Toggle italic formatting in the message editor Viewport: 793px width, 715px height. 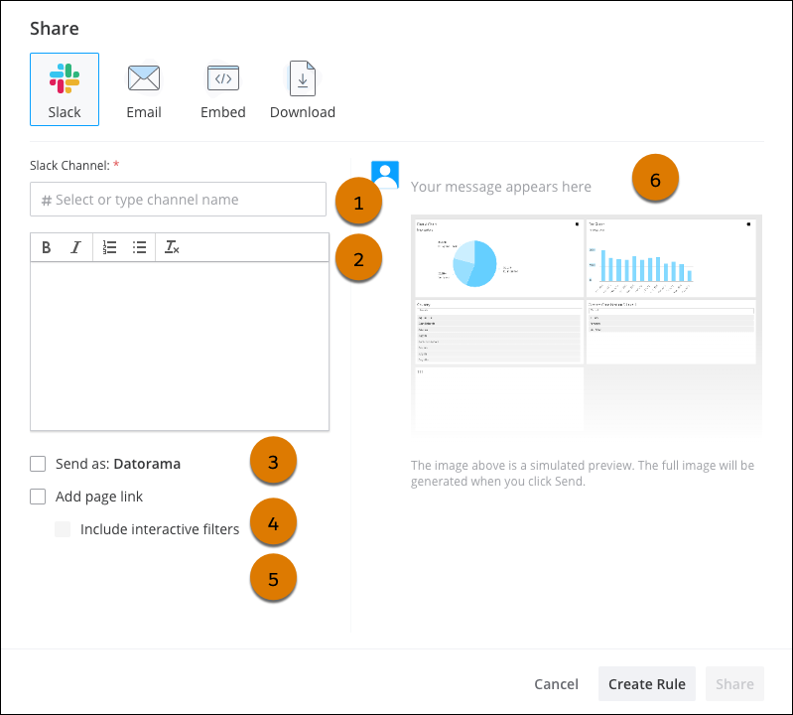pyautogui.click(x=75, y=247)
